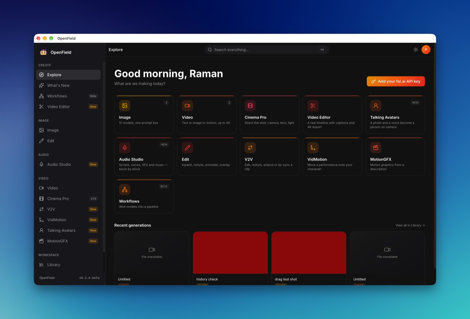Open Video Editor in the sidebar
Screen dimensions: 470x319
(68, 106)
